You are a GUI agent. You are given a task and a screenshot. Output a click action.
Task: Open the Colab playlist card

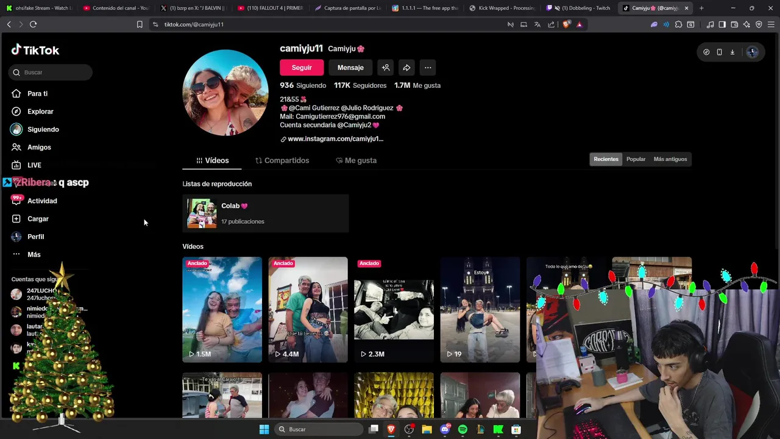(x=266, y=213)
